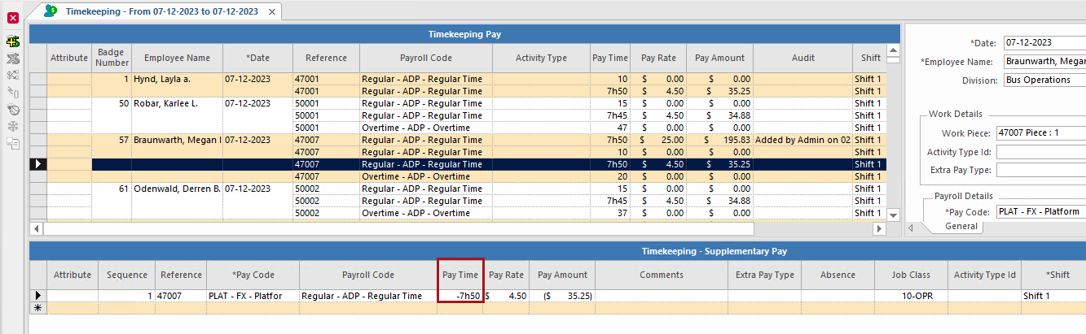The image size is (1086, 334).
Task: Click the Badge Number column header
Action: coord(112,58)
